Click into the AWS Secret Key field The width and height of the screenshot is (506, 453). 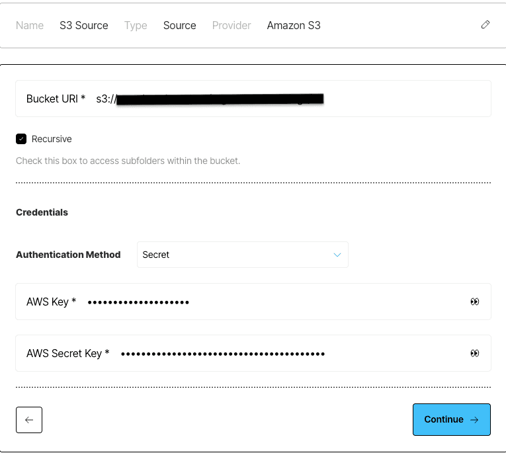point(253,353)
